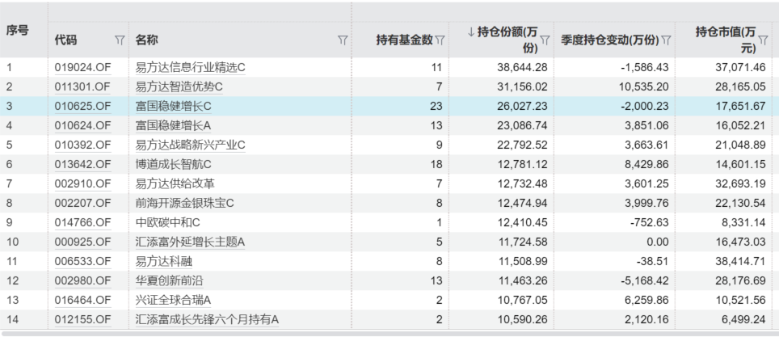
Task: Sort by 持有基金数 column header
Action: pyautogui.click(x=404, y=40)
